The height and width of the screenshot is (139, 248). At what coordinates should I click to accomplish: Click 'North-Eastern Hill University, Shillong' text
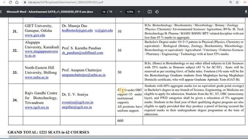pos(41,70)
